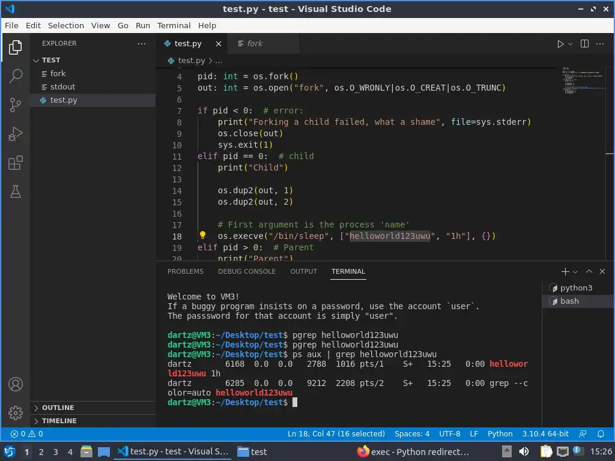Open the Source Control view
Viewport: 615px width, 461px height.
pos(15,105)
